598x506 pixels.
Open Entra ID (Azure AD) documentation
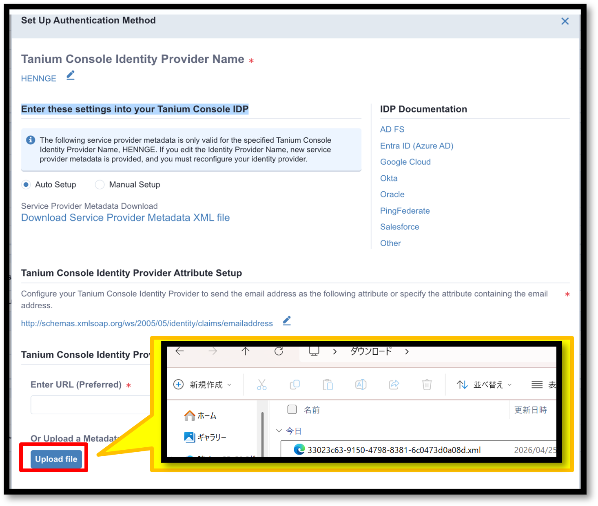click(x=416, y=146)
